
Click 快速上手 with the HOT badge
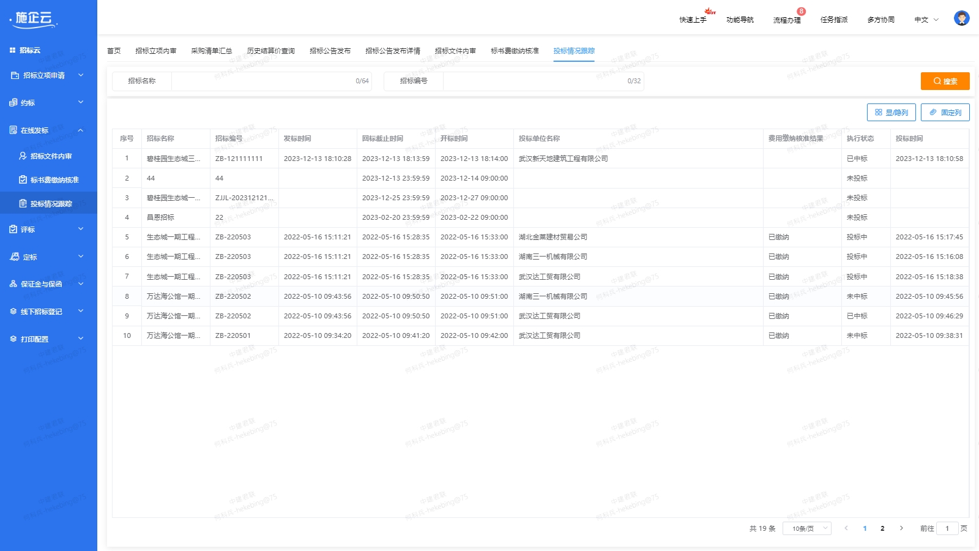click(693, 20)
